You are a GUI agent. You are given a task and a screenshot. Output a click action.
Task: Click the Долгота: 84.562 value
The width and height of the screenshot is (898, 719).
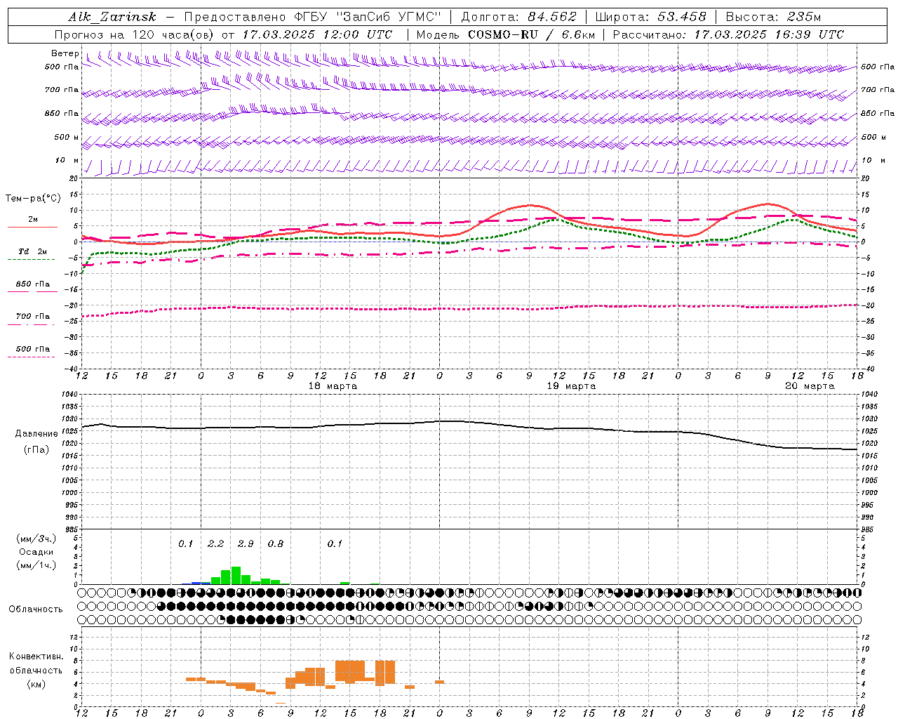(519, 17)
